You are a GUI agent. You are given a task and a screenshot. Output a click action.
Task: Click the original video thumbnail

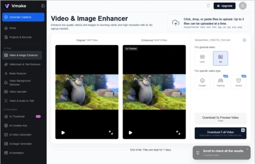tap(87, 92)
